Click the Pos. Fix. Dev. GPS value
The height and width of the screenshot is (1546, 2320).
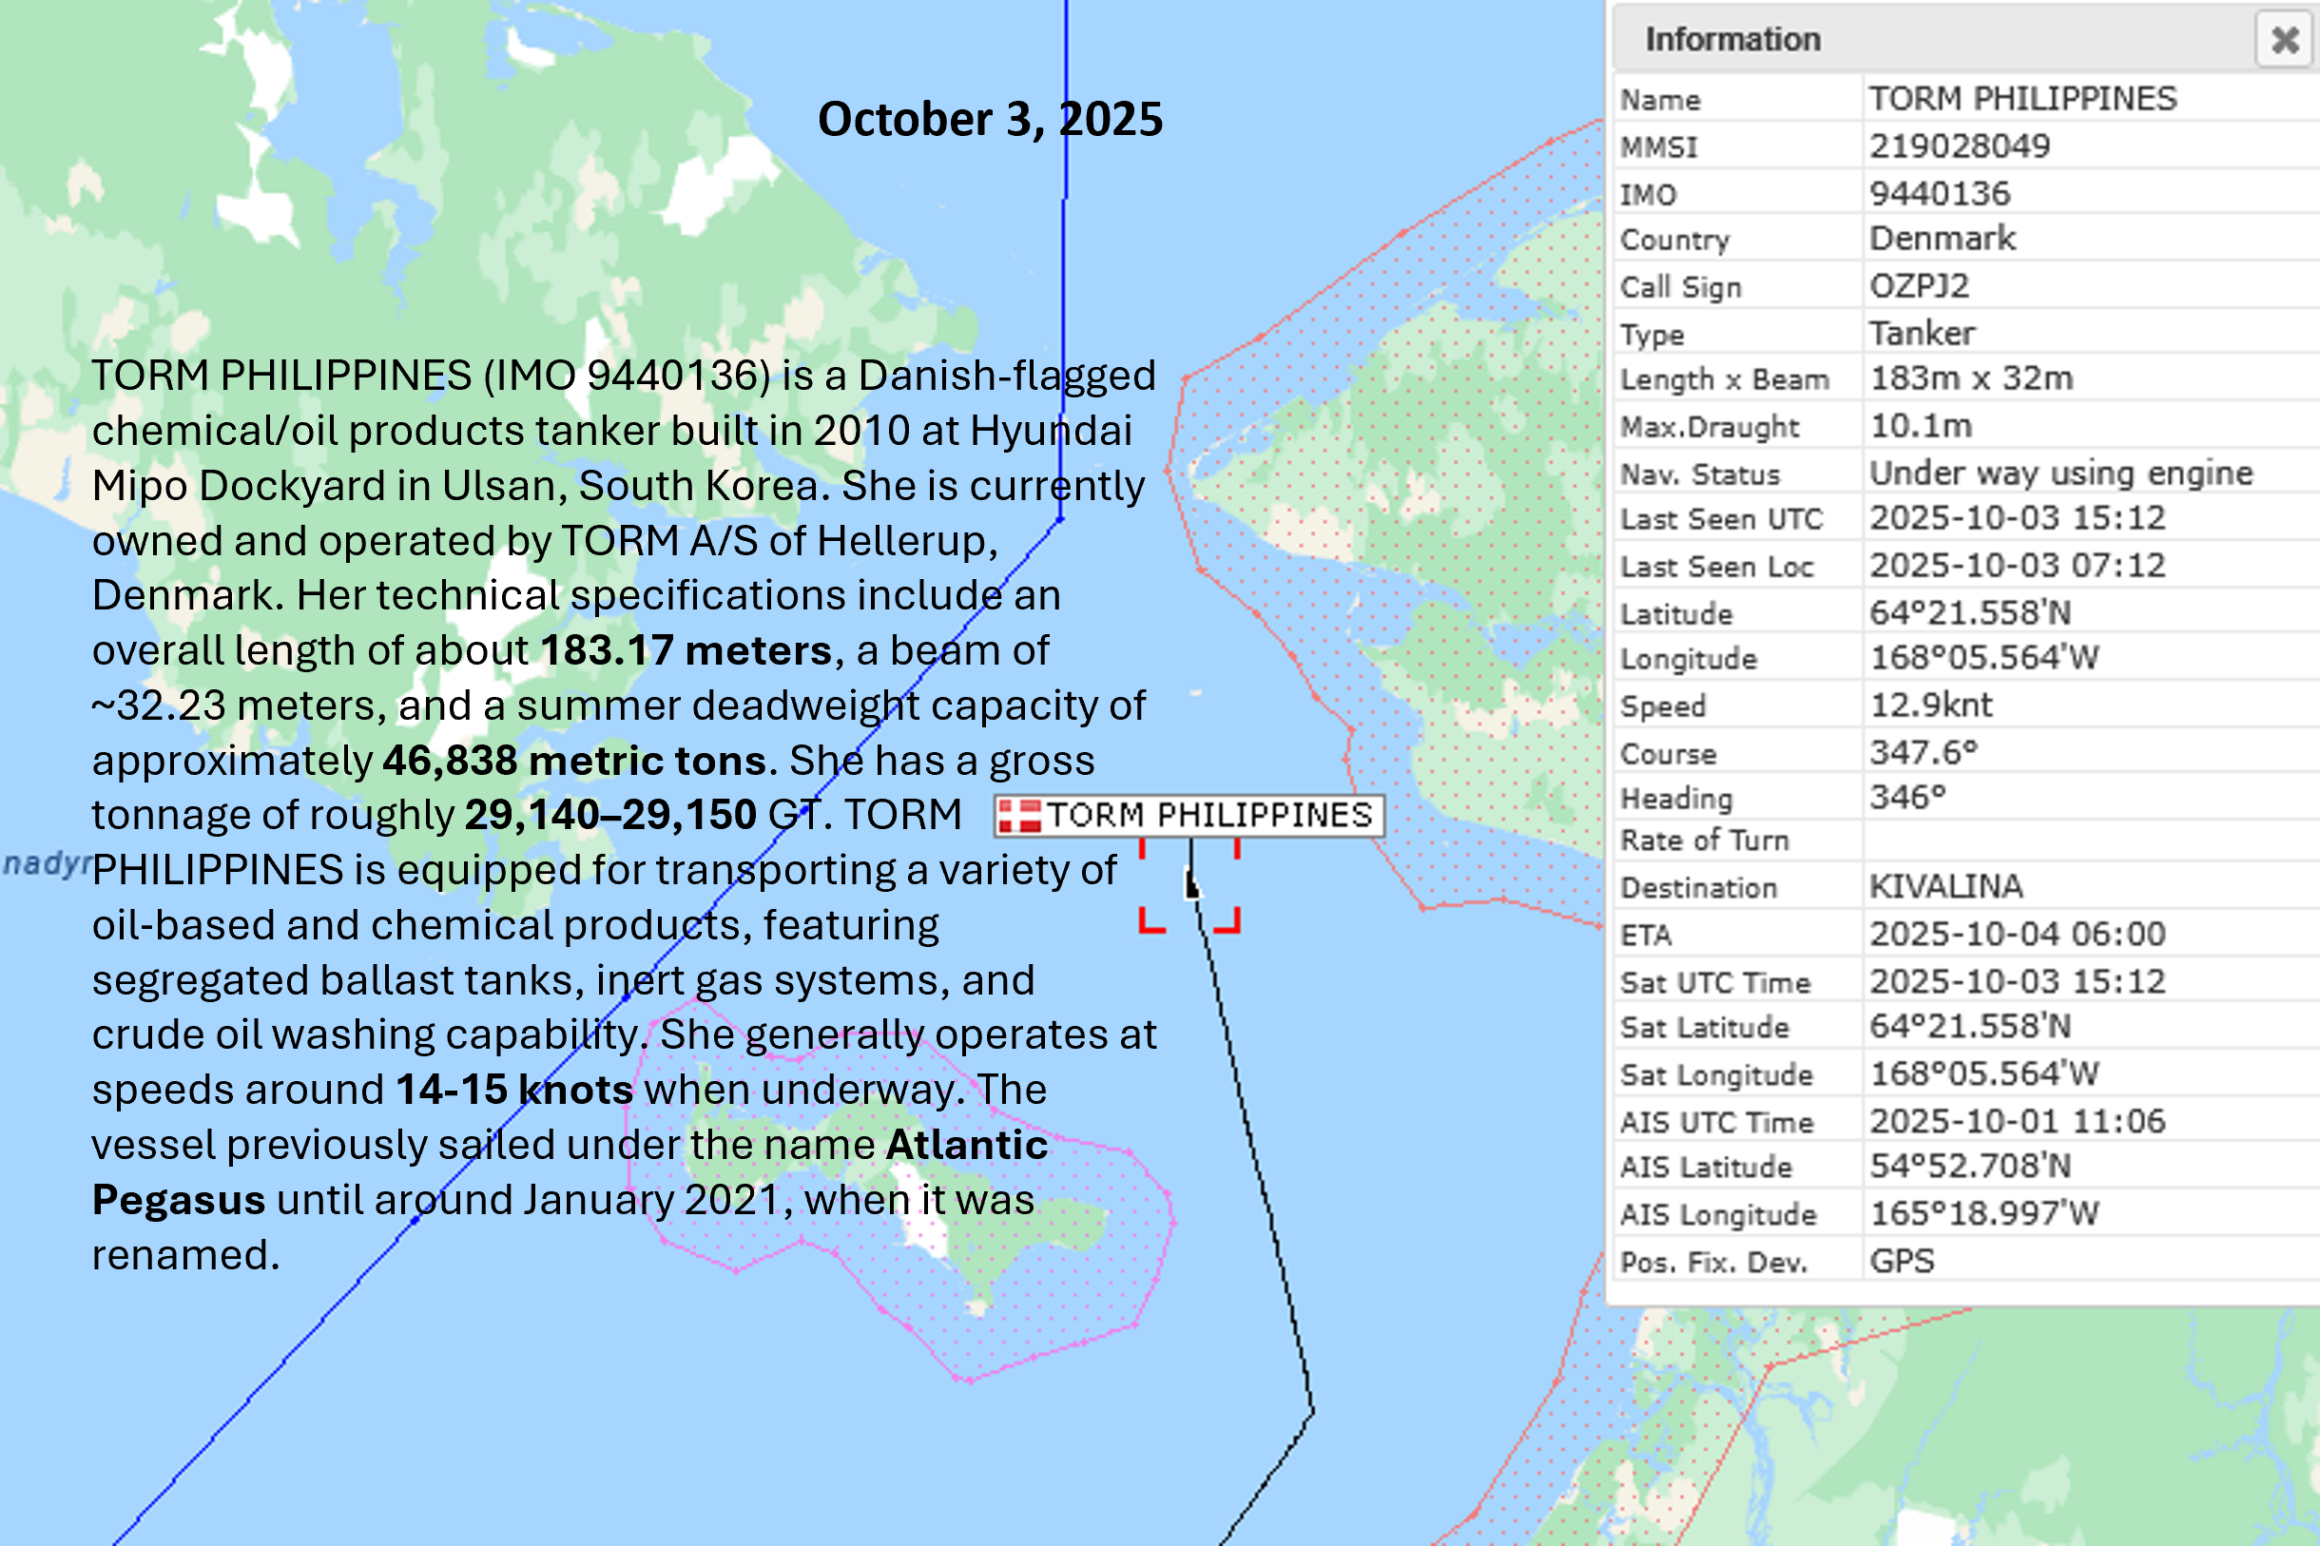pos(1901,1261)
